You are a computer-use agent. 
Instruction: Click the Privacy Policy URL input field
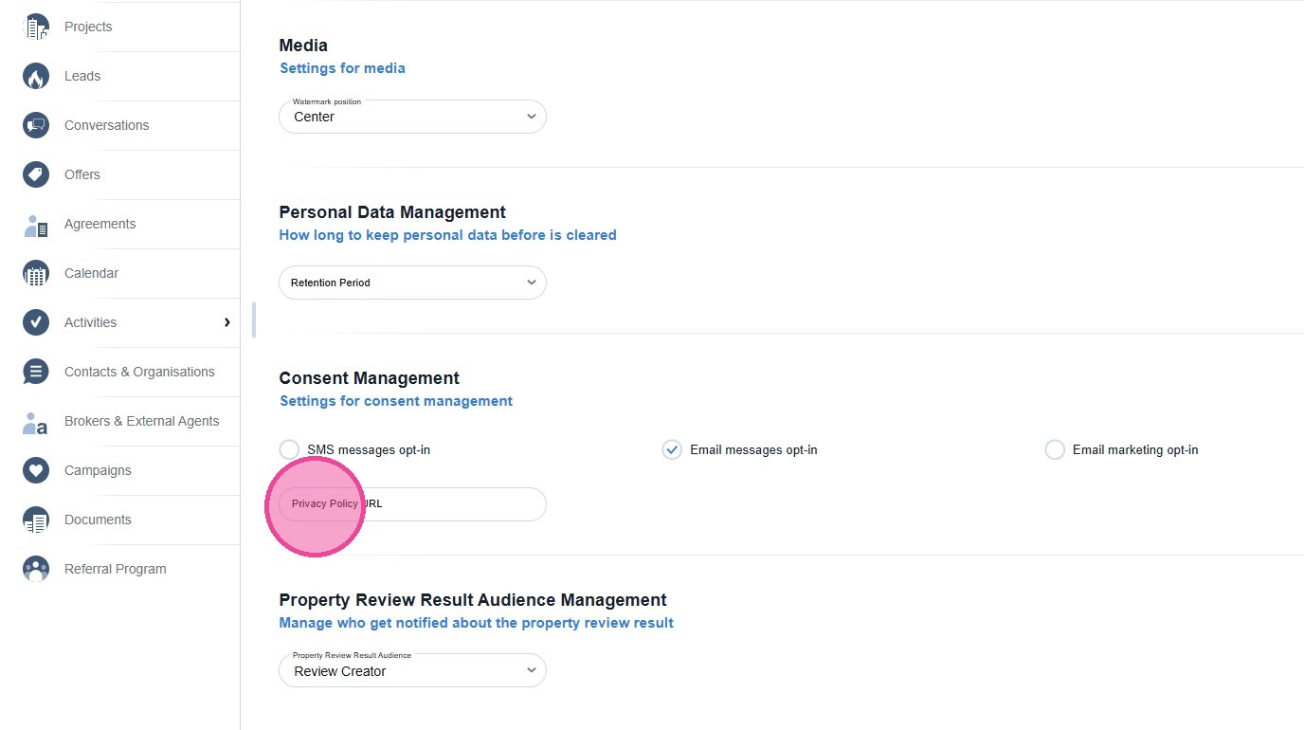click(x=412, y=504)
